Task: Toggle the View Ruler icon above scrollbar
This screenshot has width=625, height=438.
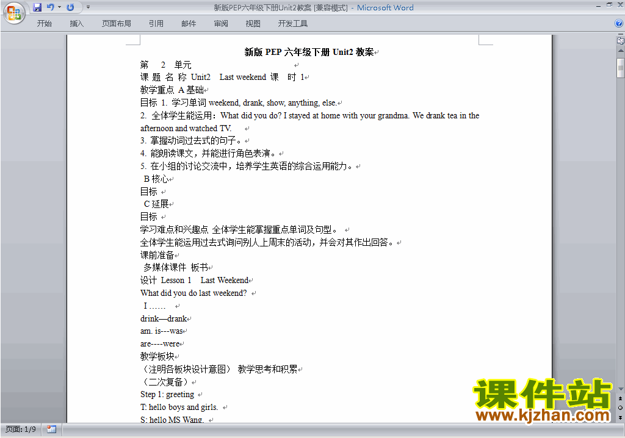Action: point(620,40)
